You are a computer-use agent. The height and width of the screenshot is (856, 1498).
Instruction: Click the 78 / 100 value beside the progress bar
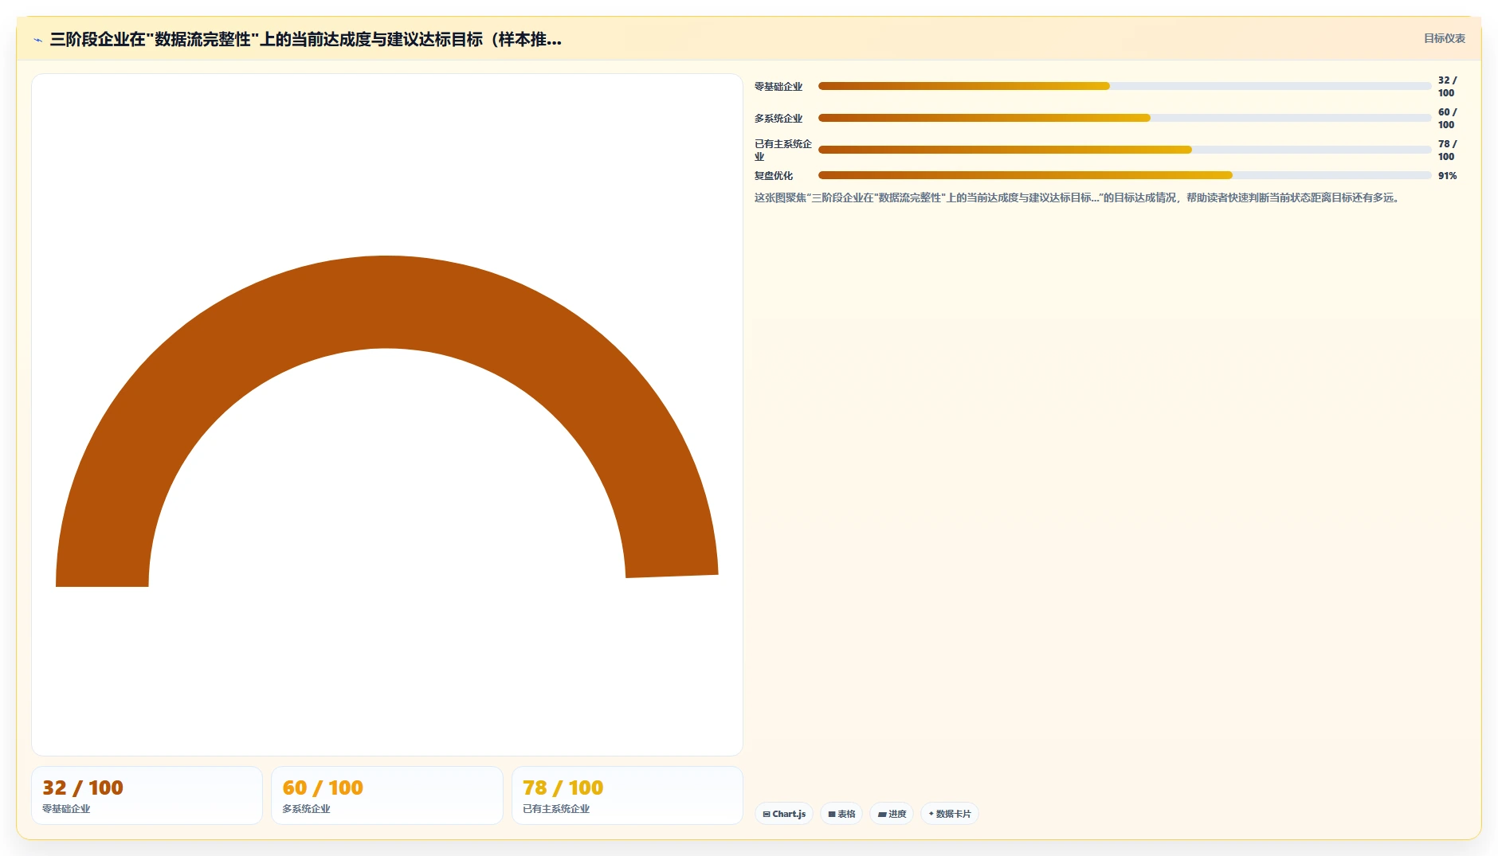(x=1447, y=150)
